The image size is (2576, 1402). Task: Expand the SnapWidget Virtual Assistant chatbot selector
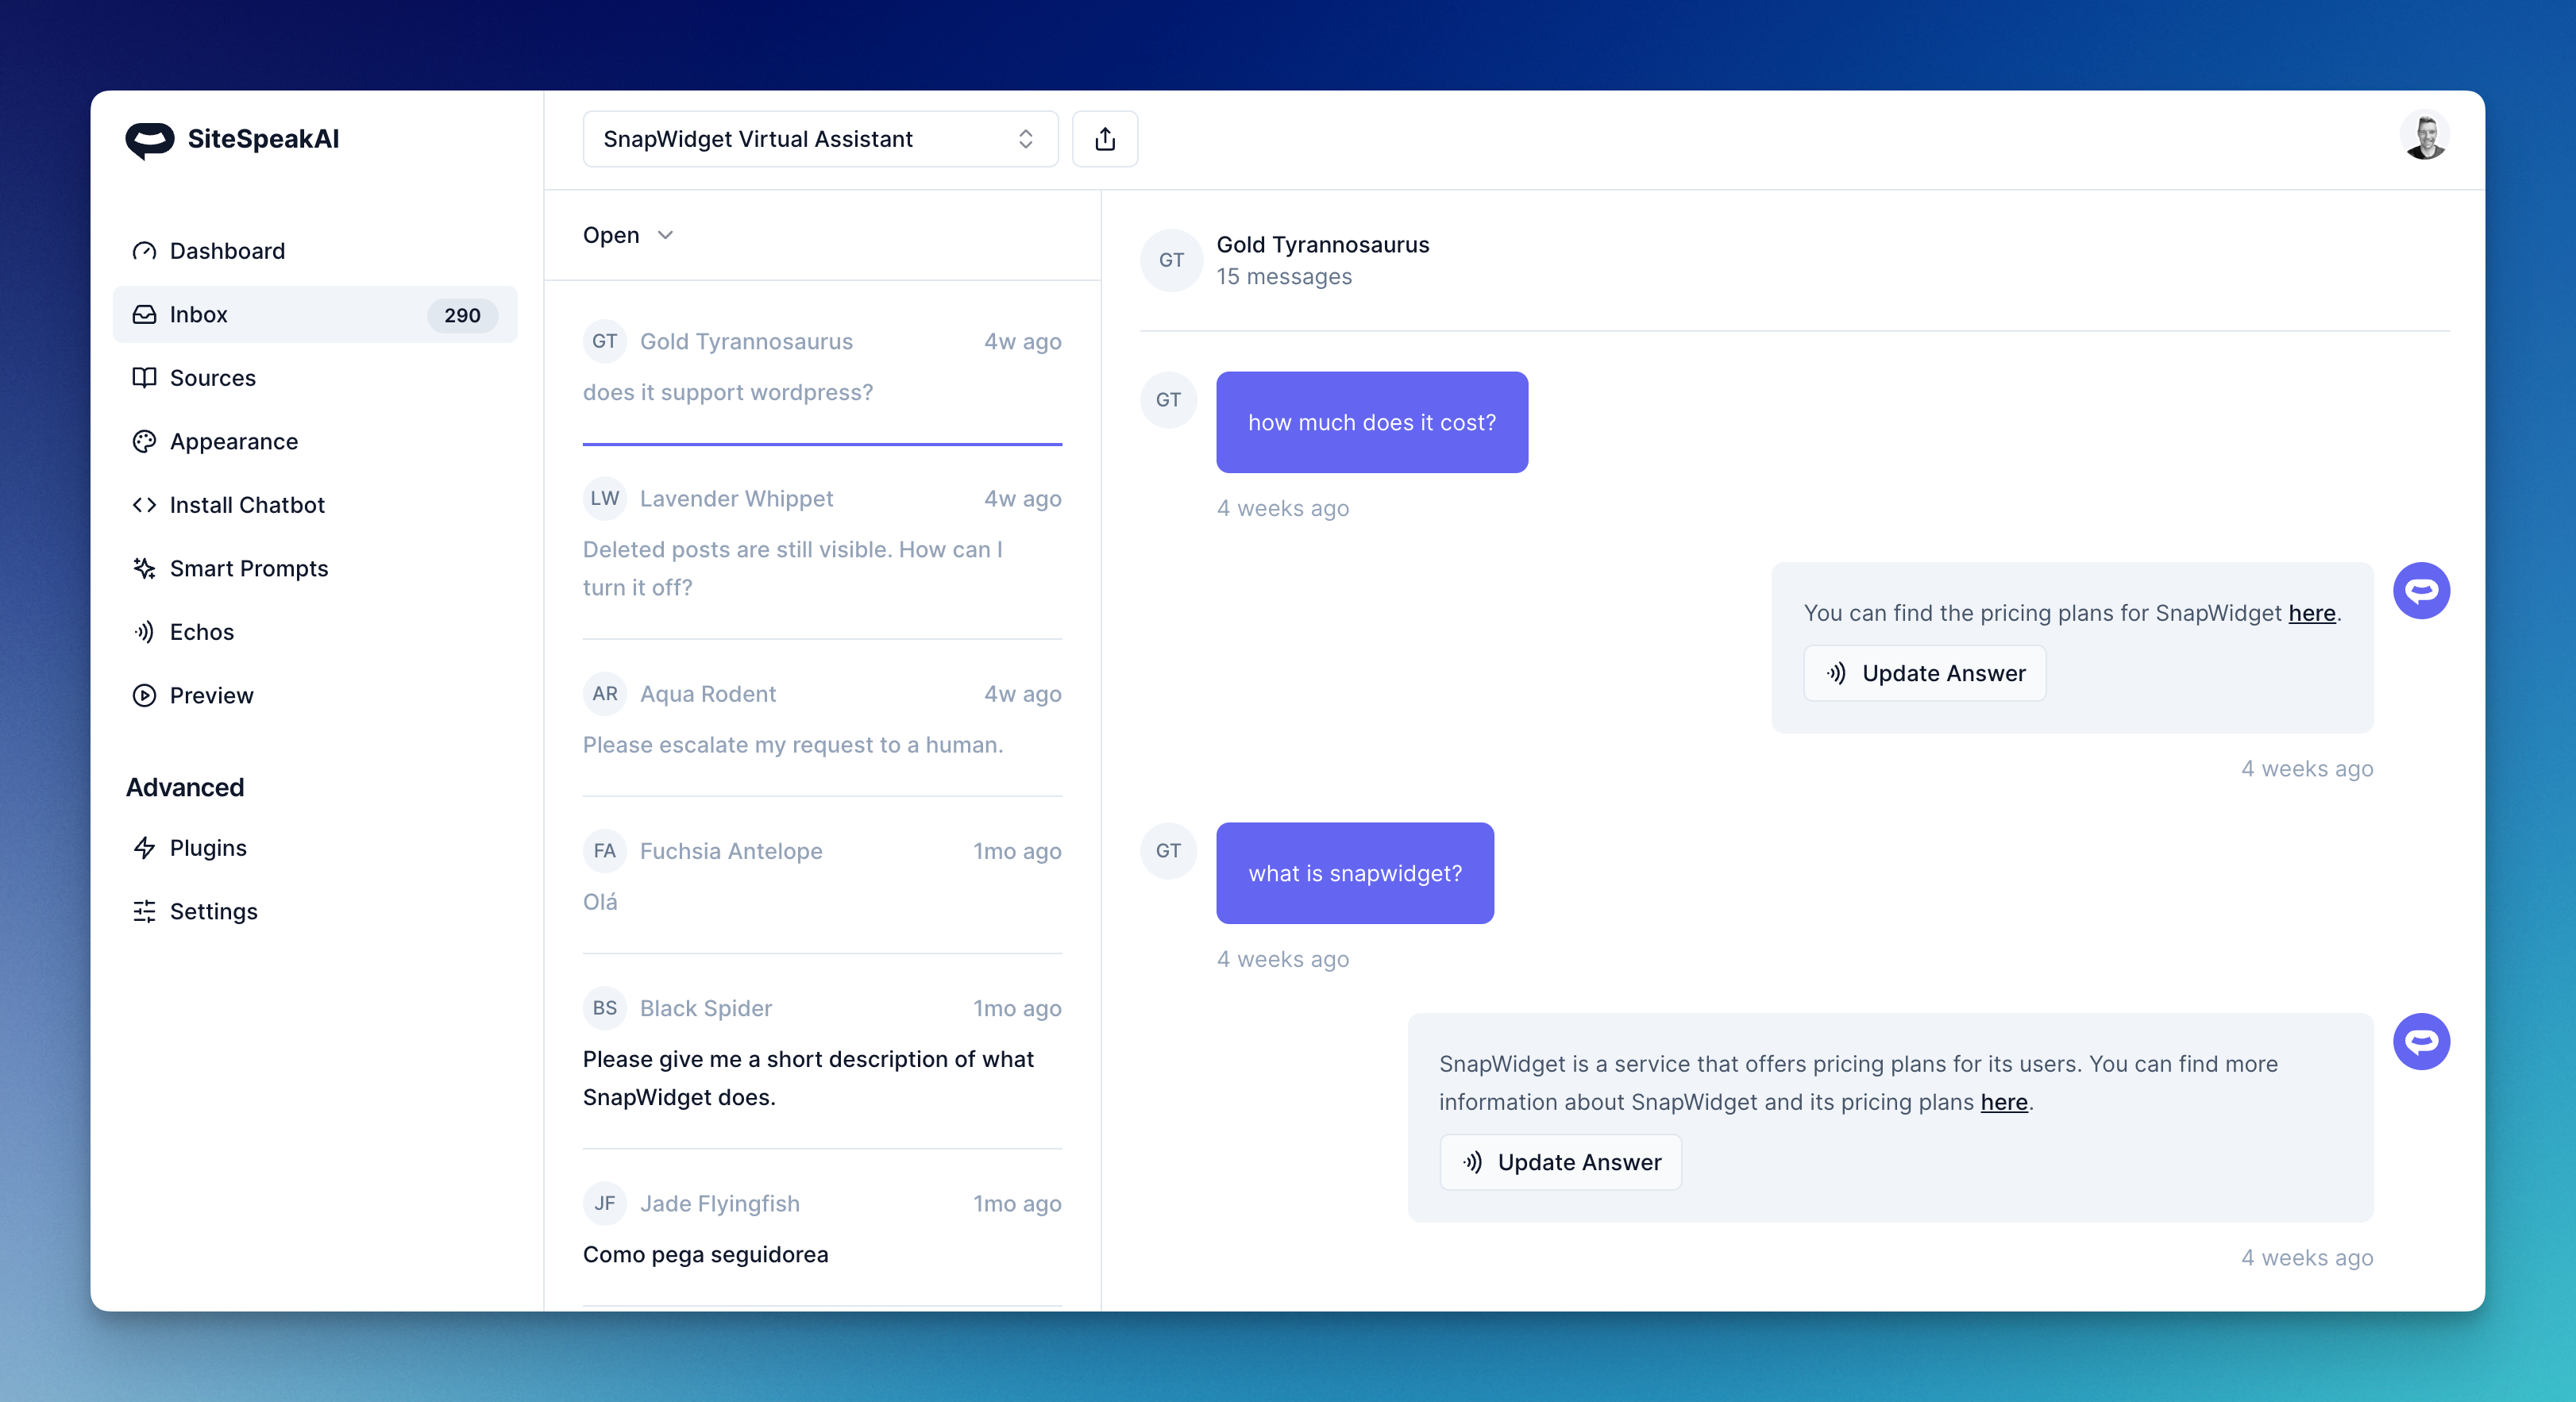tap(819, 139)
